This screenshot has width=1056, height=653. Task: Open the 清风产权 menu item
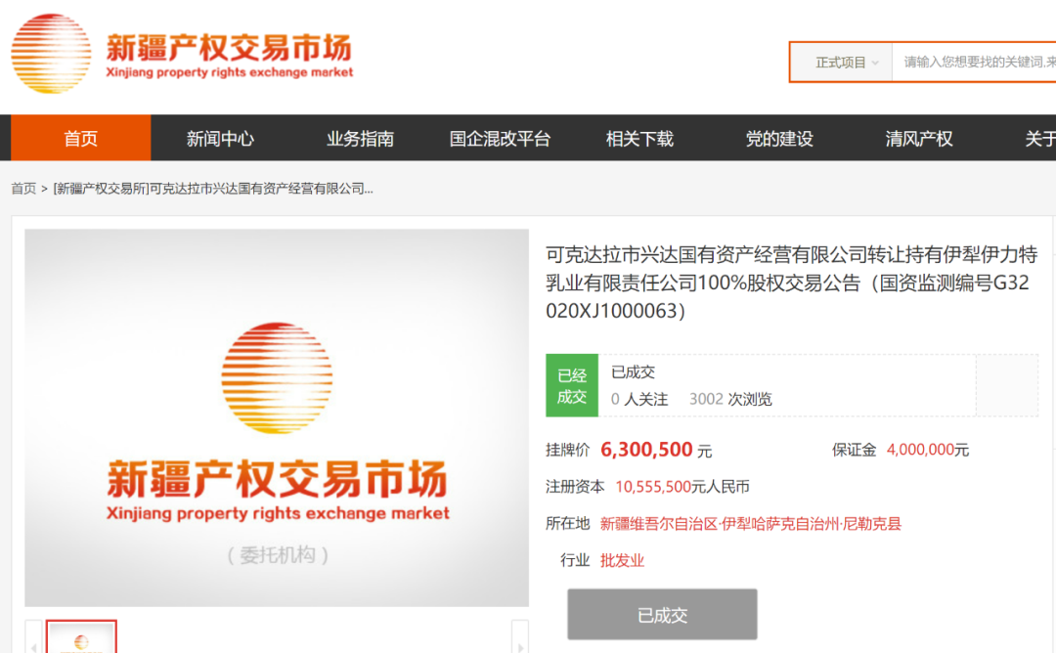tap(919, 138)
